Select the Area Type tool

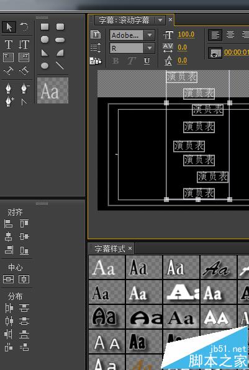8,58
